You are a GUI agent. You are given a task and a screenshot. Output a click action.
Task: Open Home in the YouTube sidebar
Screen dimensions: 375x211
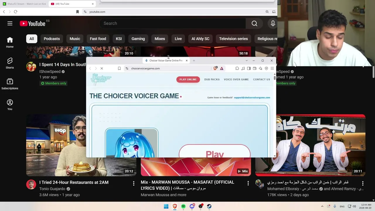click(x=10, y=42)
